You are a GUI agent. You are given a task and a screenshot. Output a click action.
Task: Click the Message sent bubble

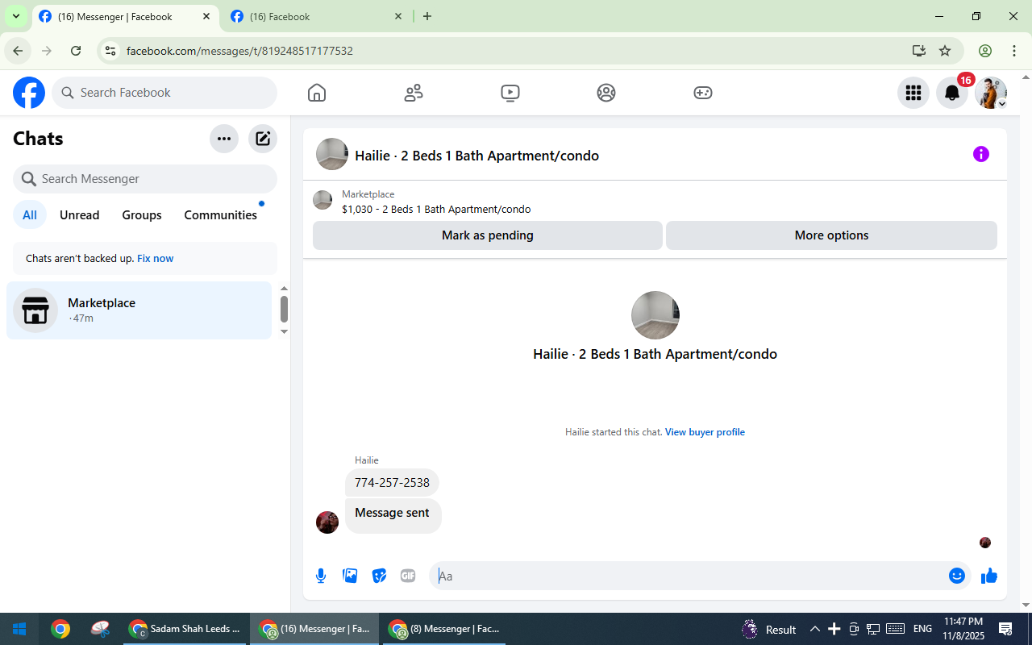393,516
